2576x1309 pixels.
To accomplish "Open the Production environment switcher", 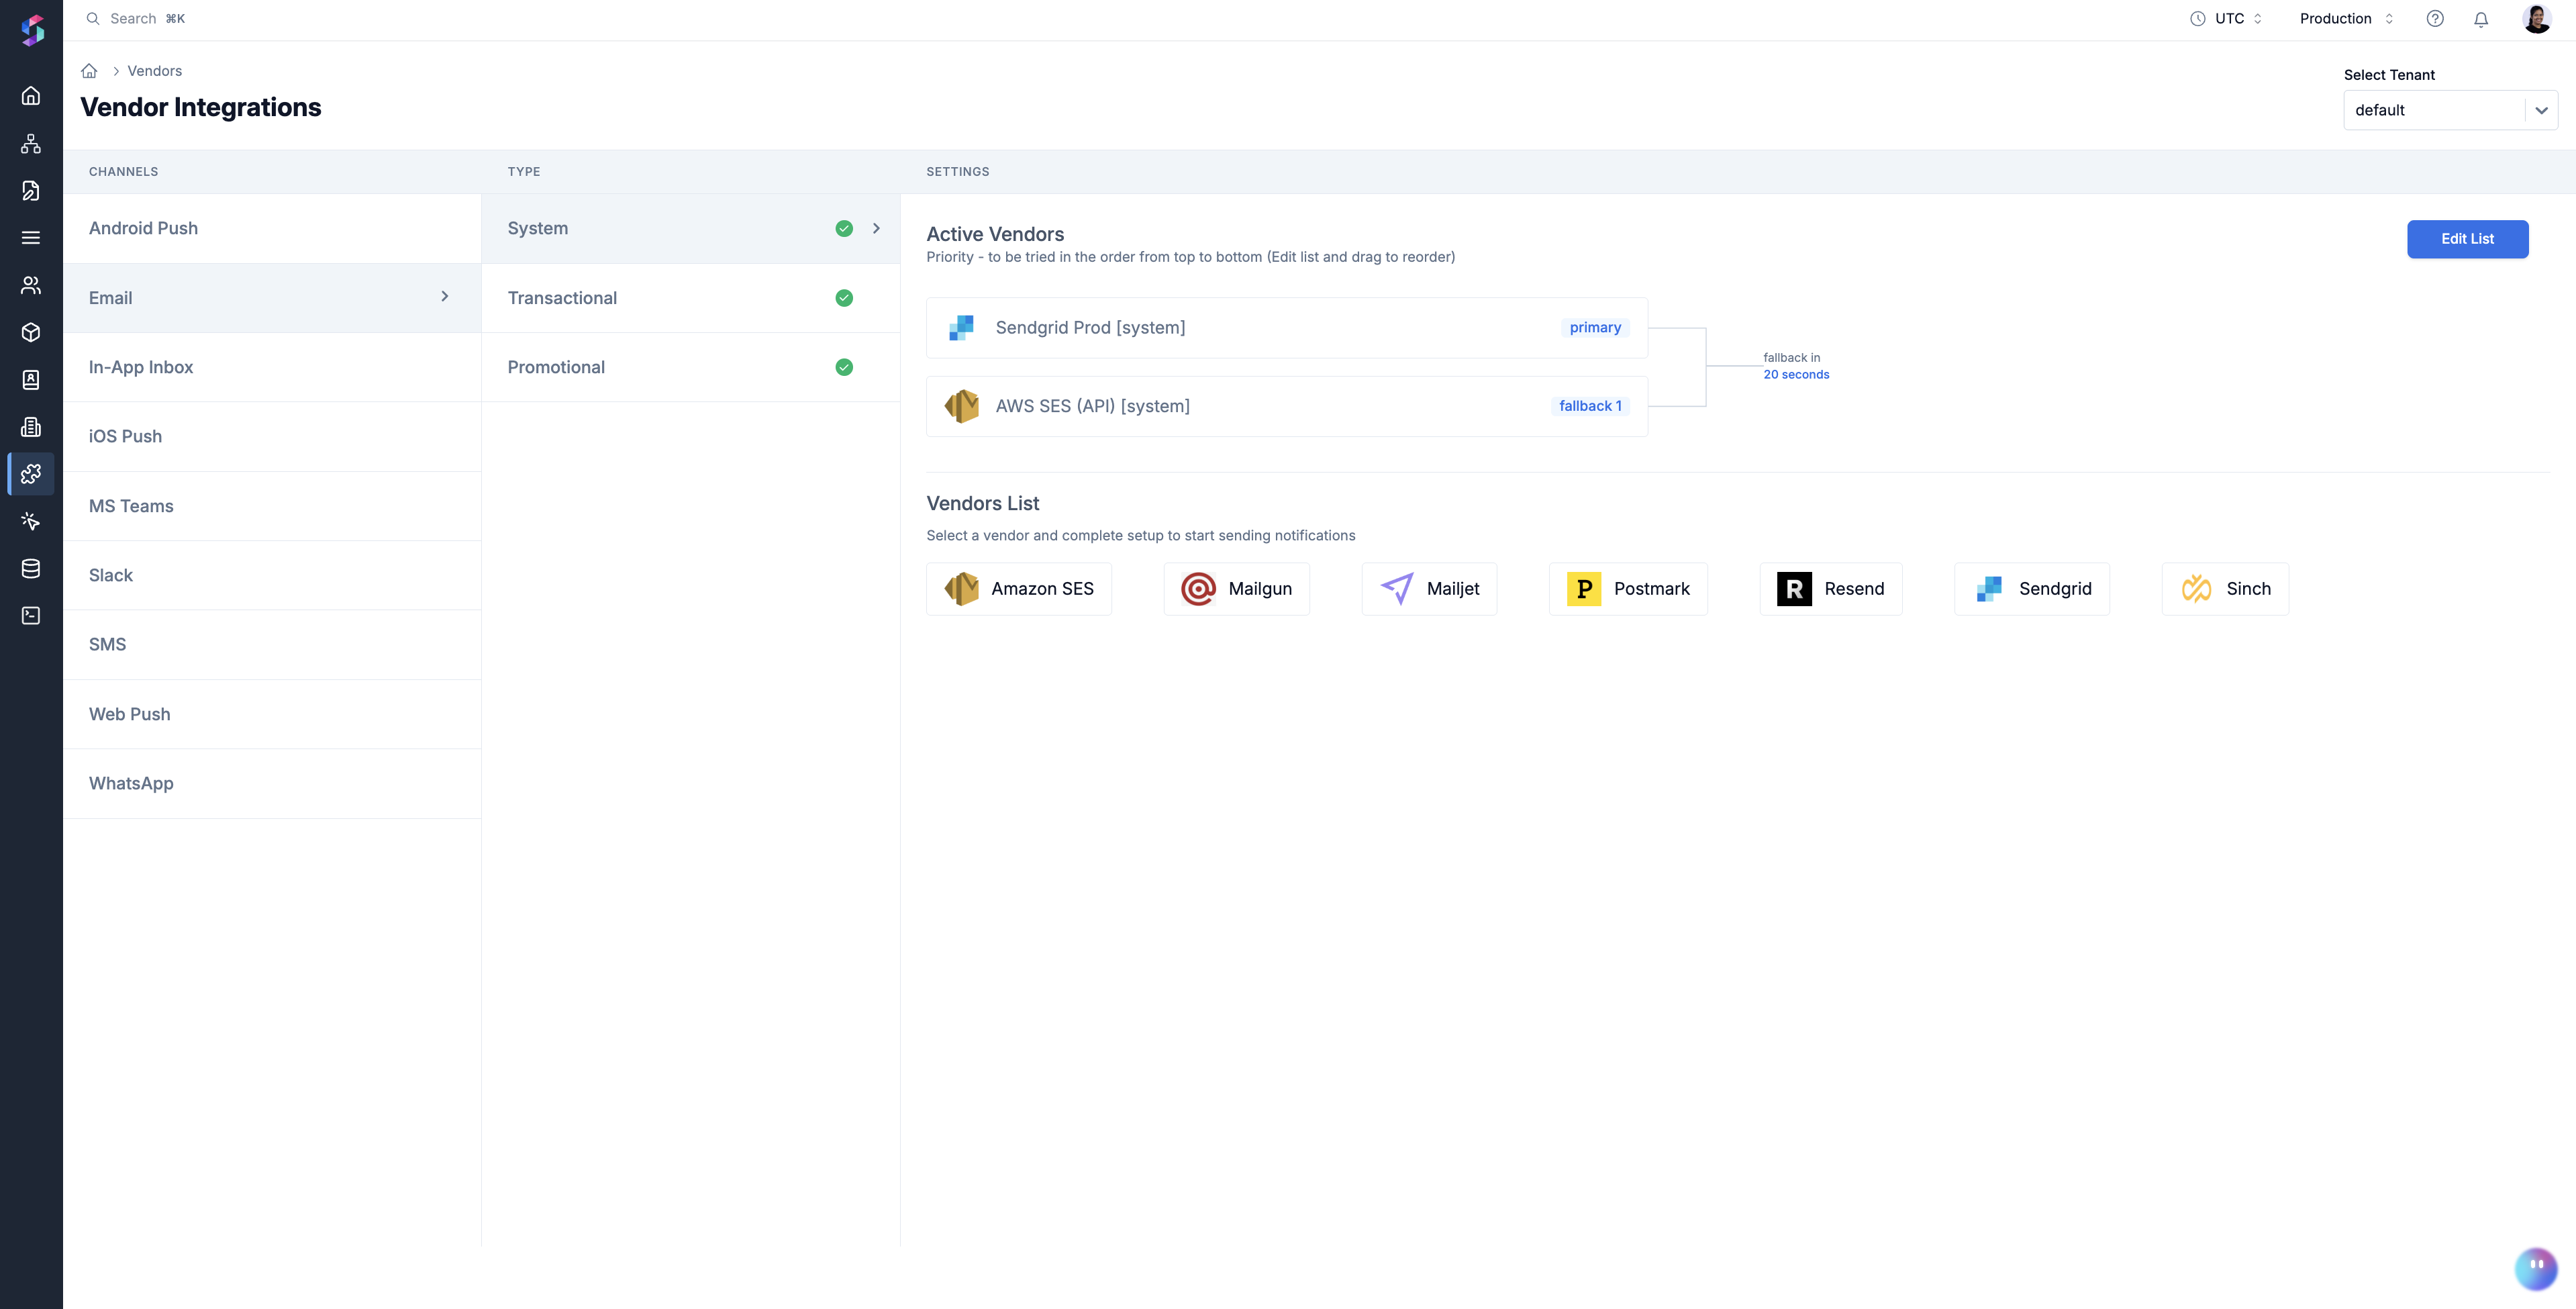I will click(x=2346, y=19).
